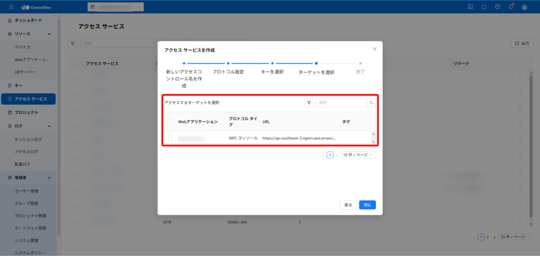Click the magnifier search icon in the dialog
Screen dimensions: 540x256
(x=371, y=103)
